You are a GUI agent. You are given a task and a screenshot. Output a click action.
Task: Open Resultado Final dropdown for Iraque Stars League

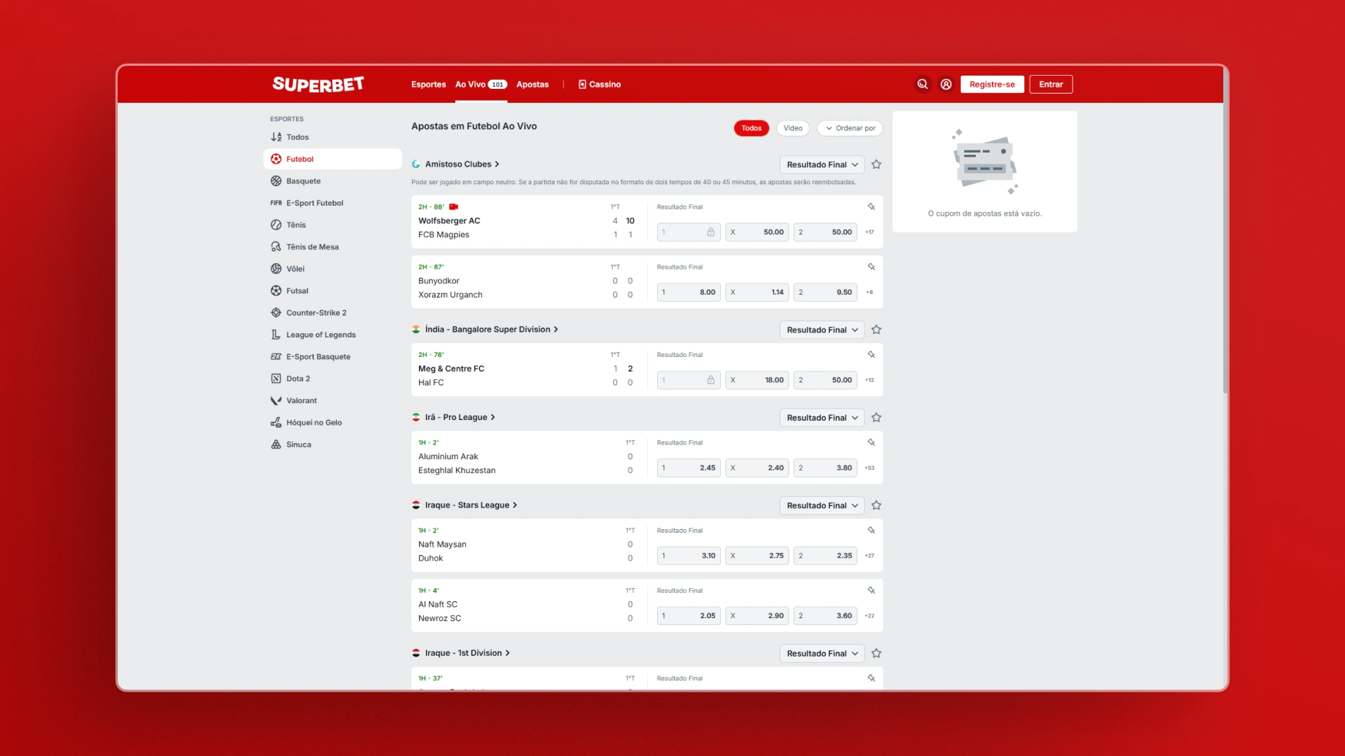tap(822, 505)
